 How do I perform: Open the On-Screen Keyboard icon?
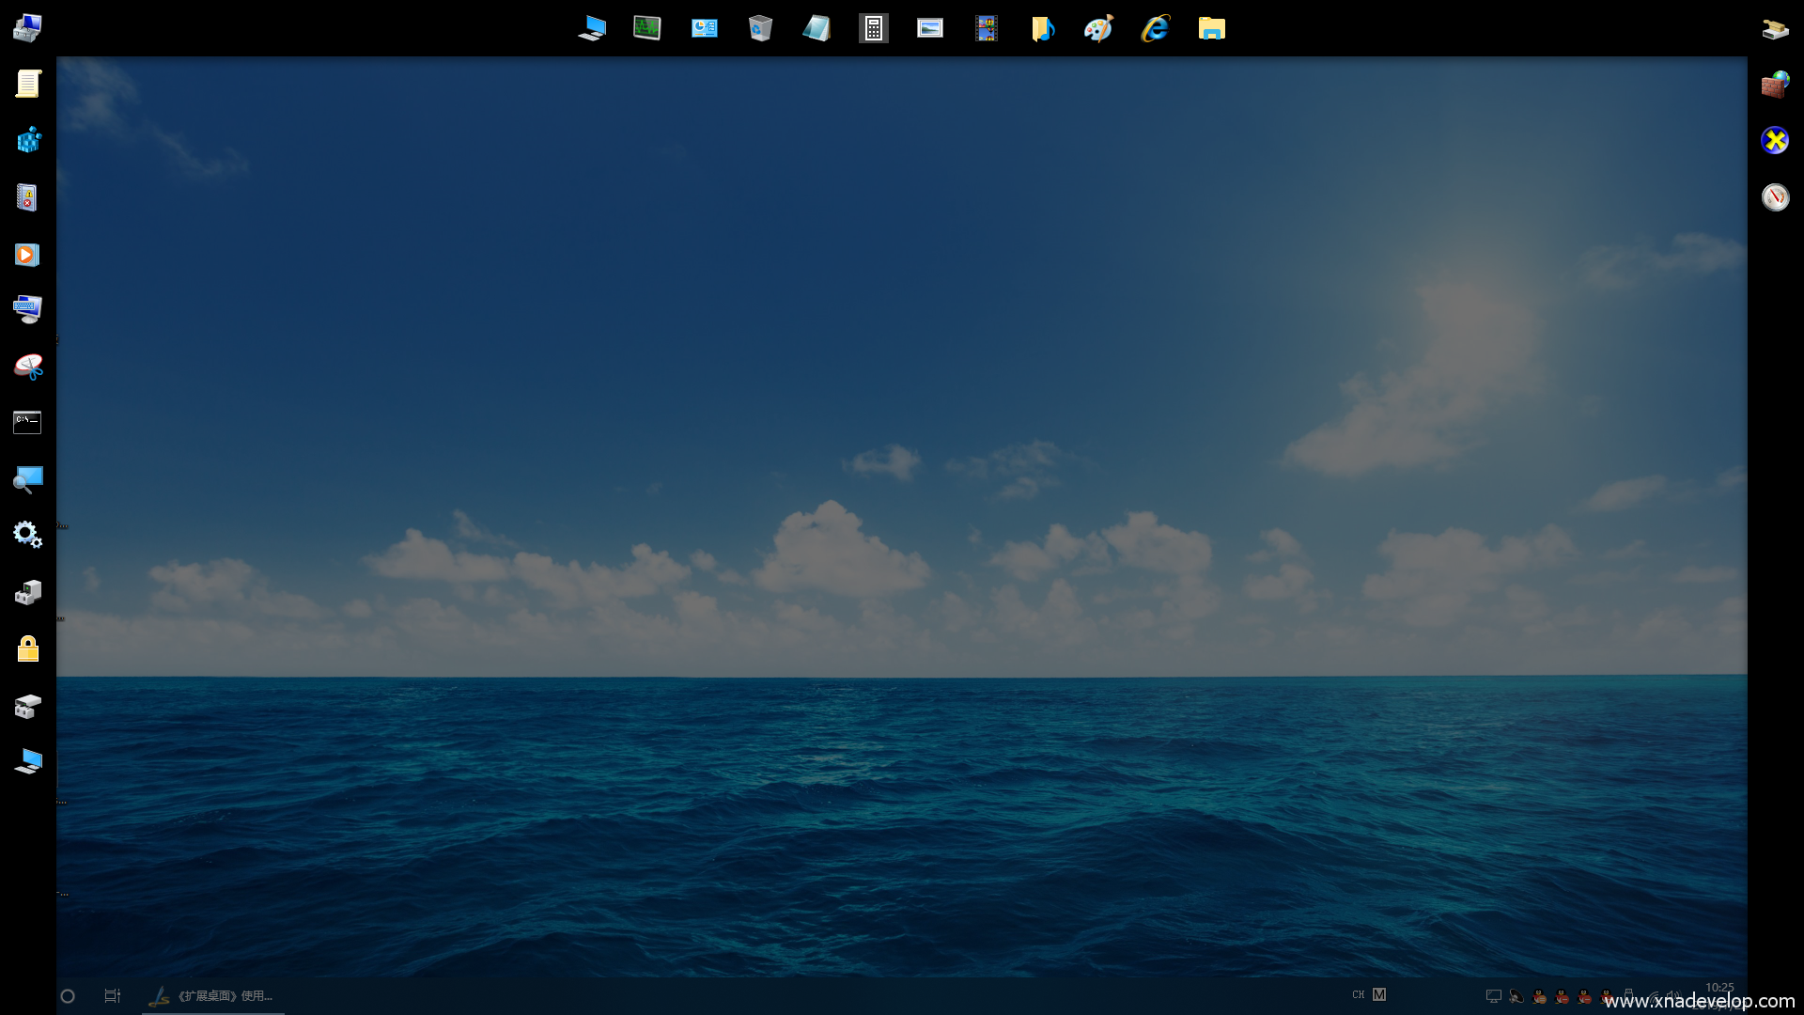coord(27,309)
